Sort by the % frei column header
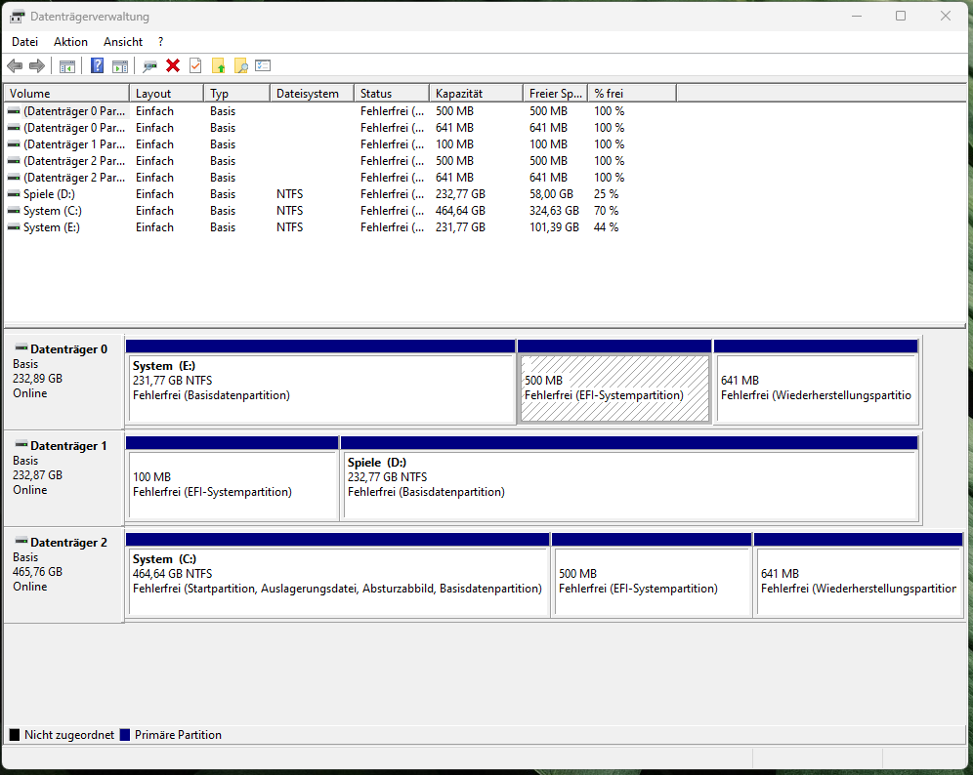Screen dimensions: 973x775 tap(632, 94)
